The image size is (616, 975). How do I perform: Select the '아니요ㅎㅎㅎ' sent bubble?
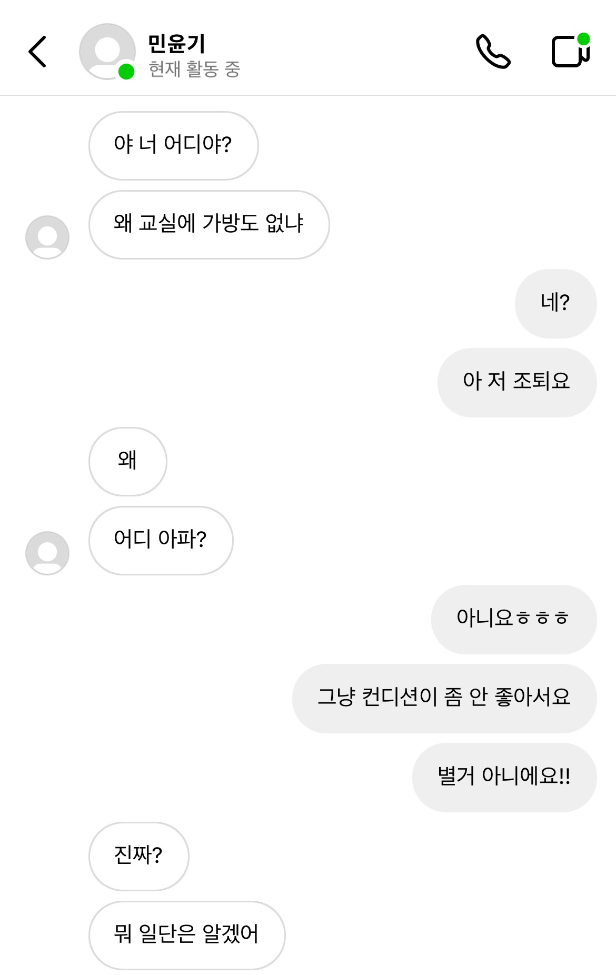(x=513, y=619)
